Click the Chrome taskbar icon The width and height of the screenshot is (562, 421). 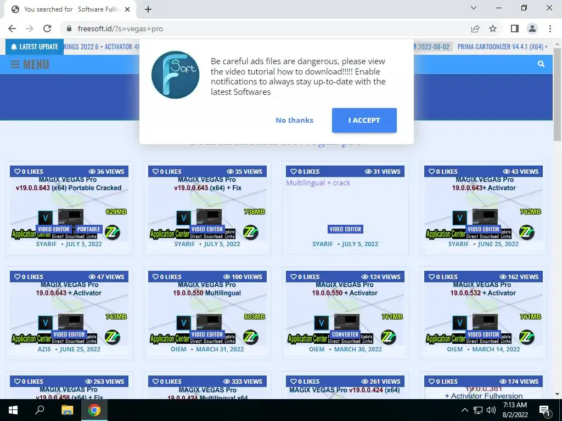pyautogui.click(x=94, y=410)
